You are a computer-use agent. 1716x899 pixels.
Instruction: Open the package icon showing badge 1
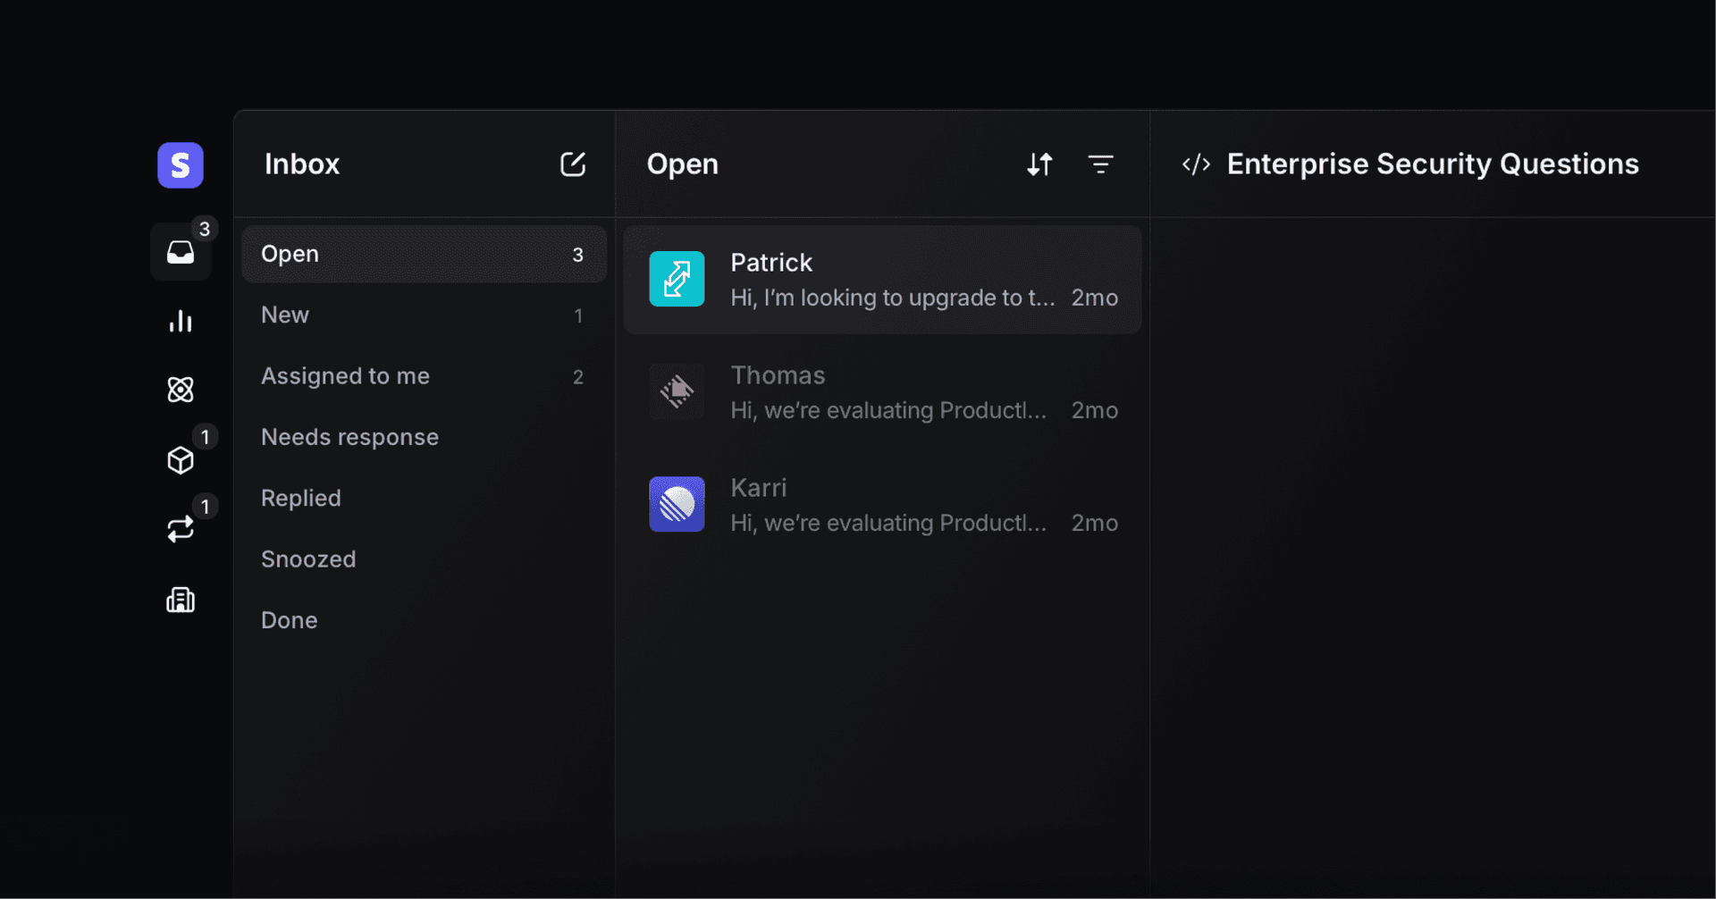181,459
